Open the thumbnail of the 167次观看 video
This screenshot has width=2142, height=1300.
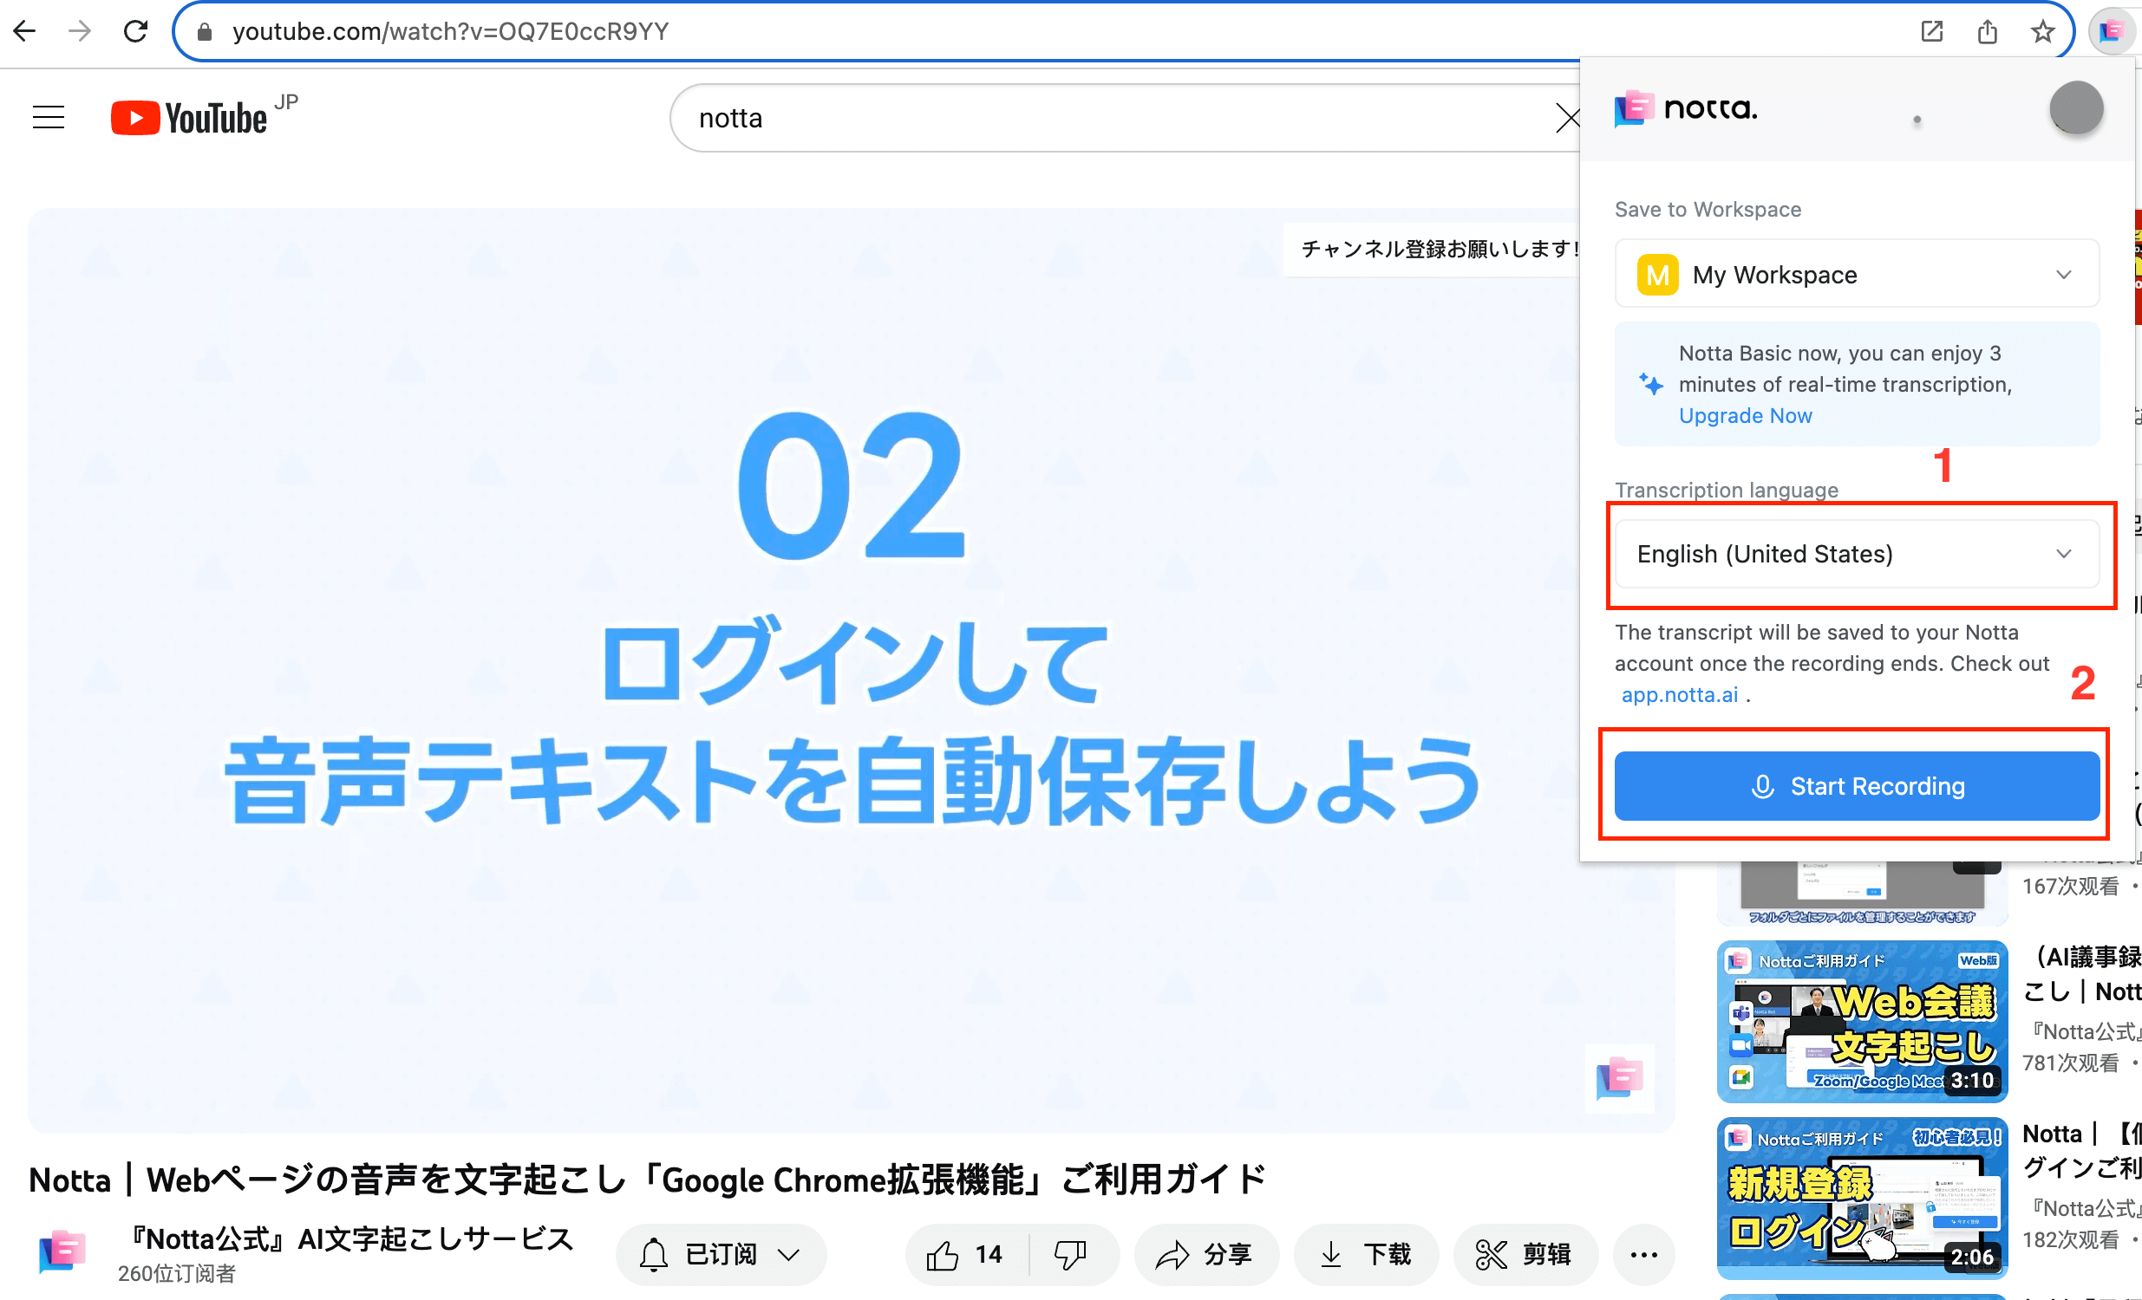pyautogui.click(x=1862, y=894)
